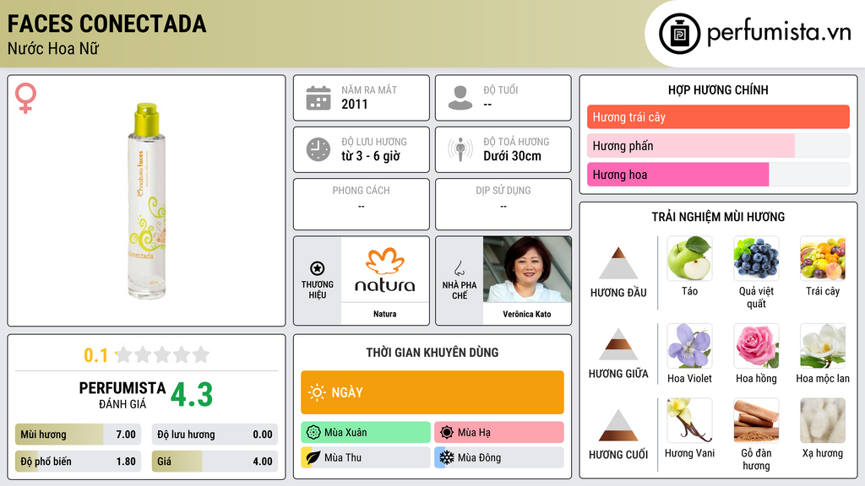Select the Ngày recommended time bar

click(x=432, y=392)
